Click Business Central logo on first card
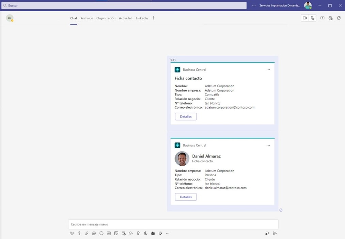345x239 pixels. pos(177,70)
